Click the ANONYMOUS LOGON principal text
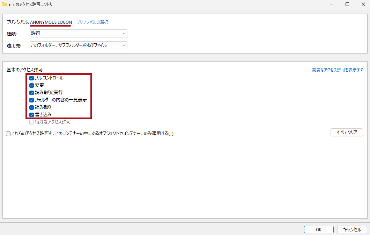 click(x=51, y=22)
